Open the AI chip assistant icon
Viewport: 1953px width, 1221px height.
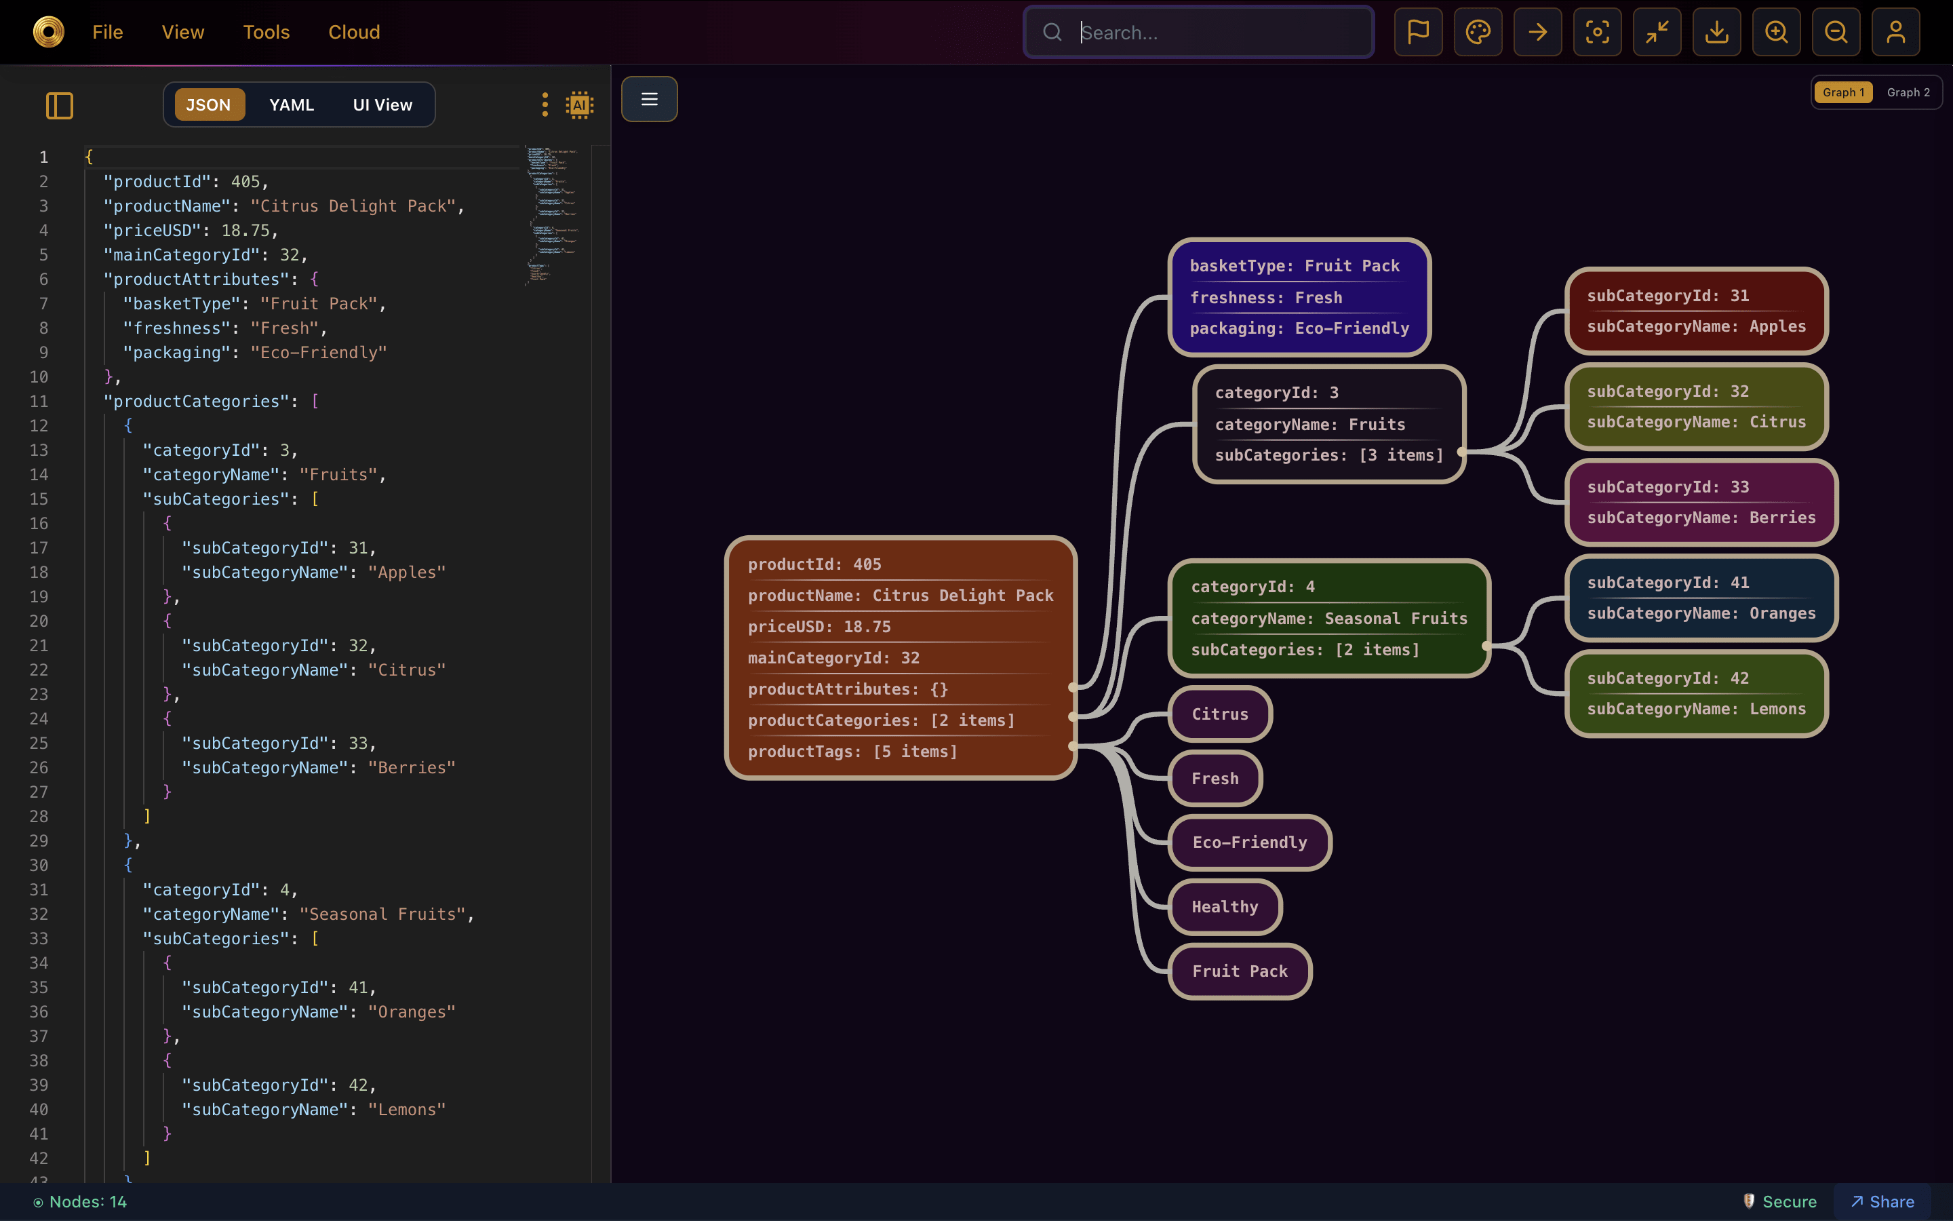click(x=579, y=105)
